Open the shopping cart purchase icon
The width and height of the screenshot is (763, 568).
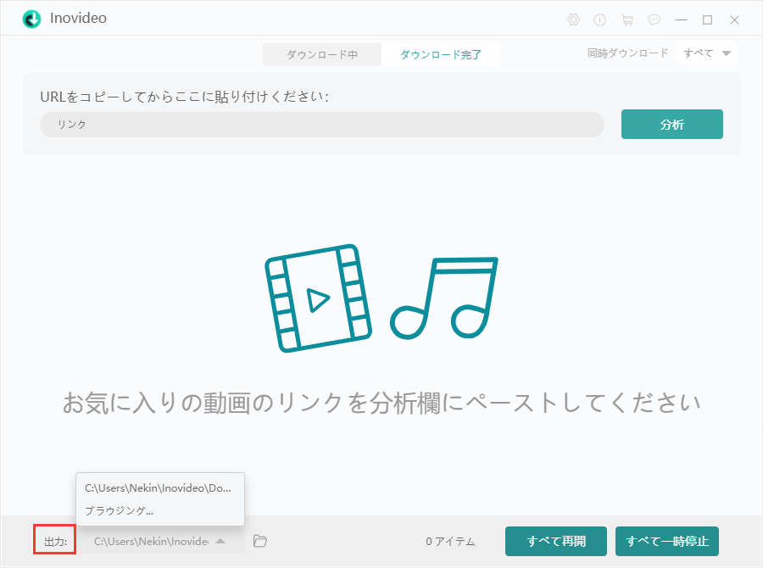tap(627, 20)
